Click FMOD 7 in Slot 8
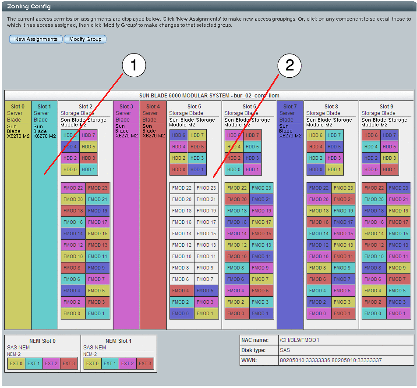 tap(343, 279)
